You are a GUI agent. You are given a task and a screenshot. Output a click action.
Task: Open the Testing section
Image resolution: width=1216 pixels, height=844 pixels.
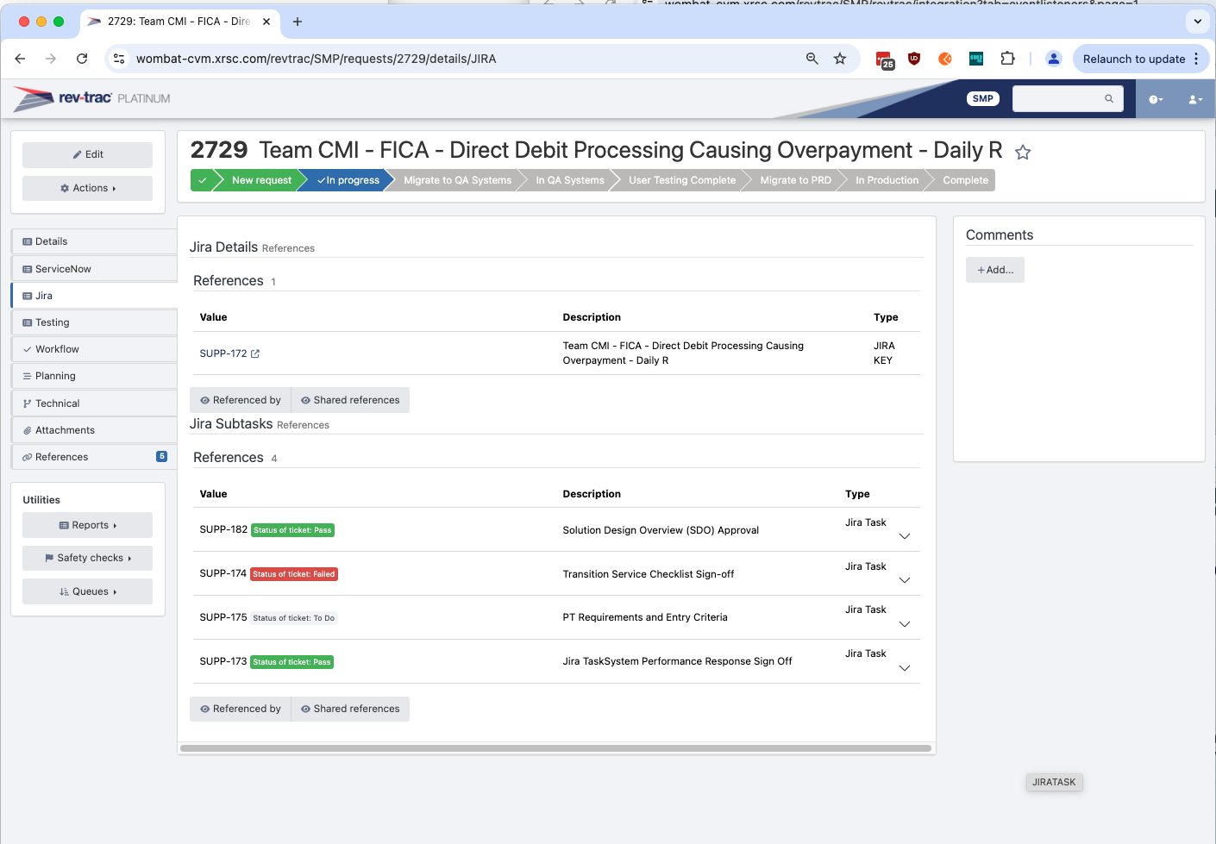[52, 322]
